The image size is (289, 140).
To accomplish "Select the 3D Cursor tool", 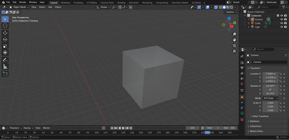I will click(x=5, y=26).
